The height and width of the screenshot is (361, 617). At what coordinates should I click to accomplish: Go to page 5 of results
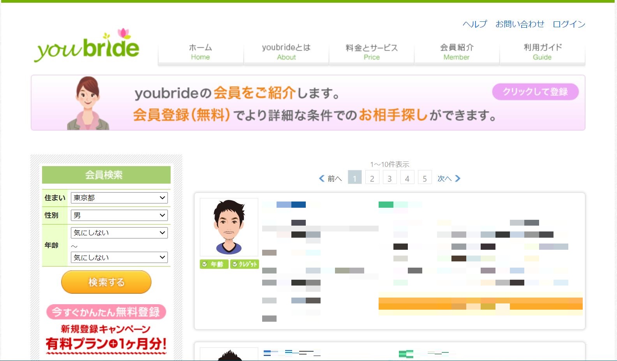pos(425,177)
